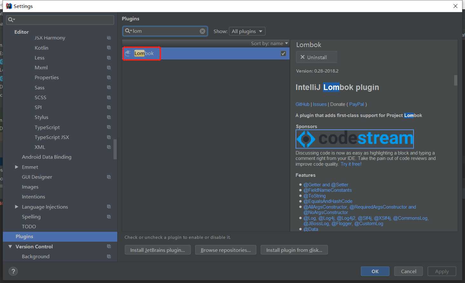Click the codestream sponsor banner
Viewport: 465px width, 283px height.
(355, 139)
